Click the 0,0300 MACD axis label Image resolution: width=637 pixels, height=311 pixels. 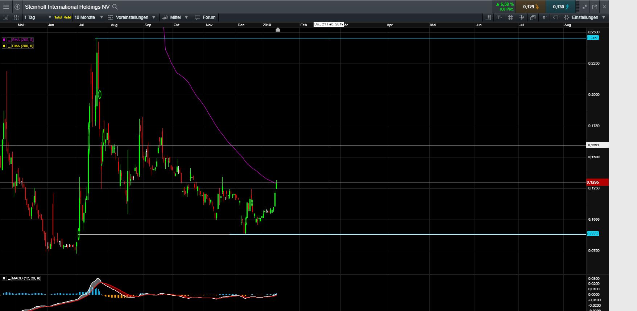(594, 279)
